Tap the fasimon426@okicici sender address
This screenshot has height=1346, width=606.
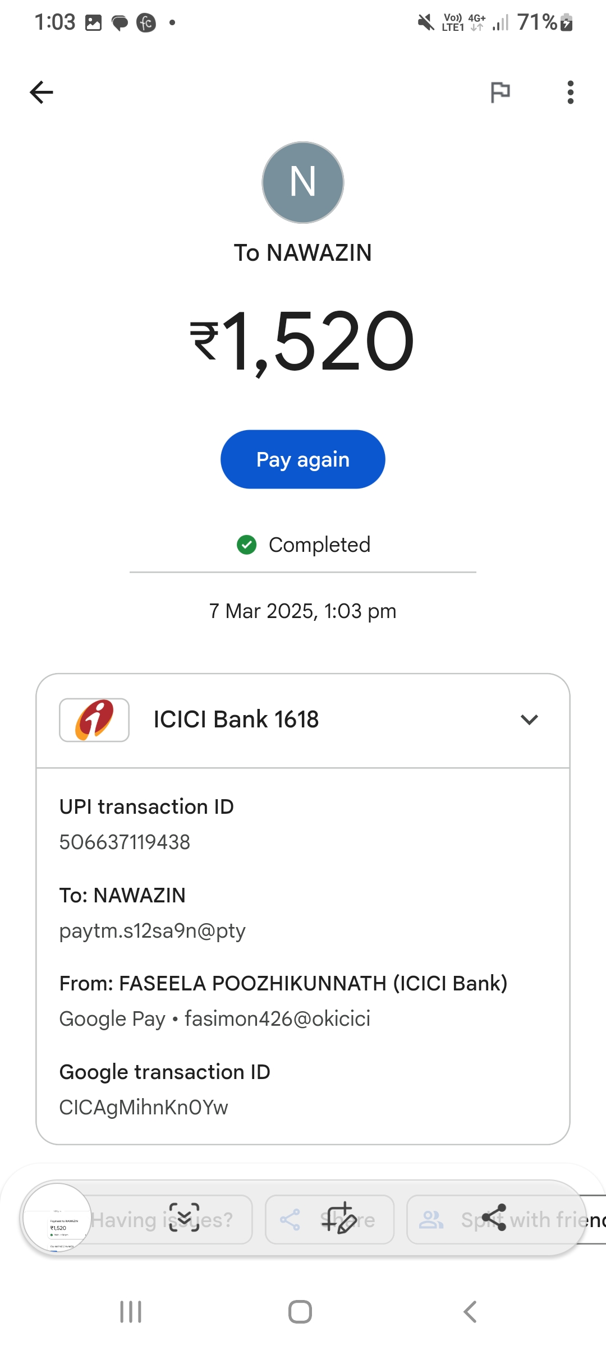277,1018
